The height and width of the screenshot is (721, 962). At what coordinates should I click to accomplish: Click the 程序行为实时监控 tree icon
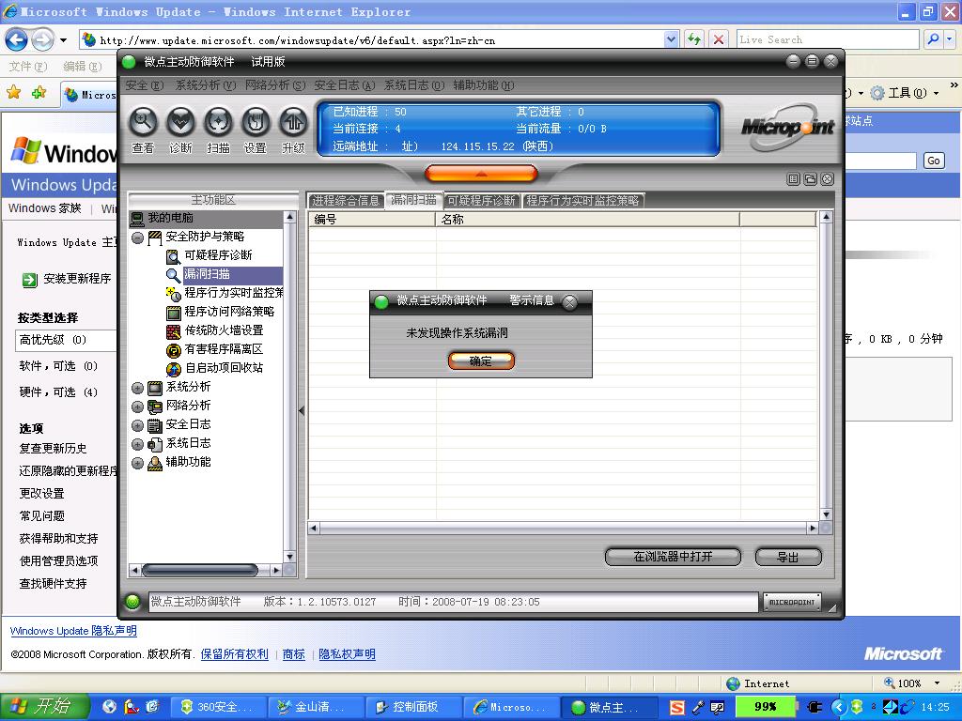click(174, 294)
